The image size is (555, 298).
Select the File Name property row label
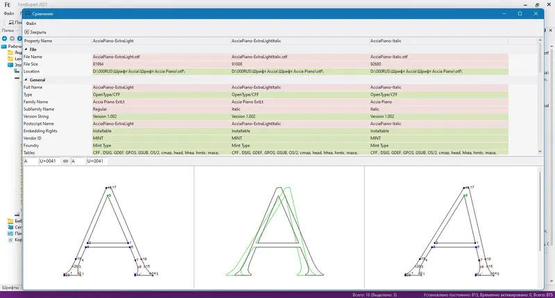click(x=33, y=57)
